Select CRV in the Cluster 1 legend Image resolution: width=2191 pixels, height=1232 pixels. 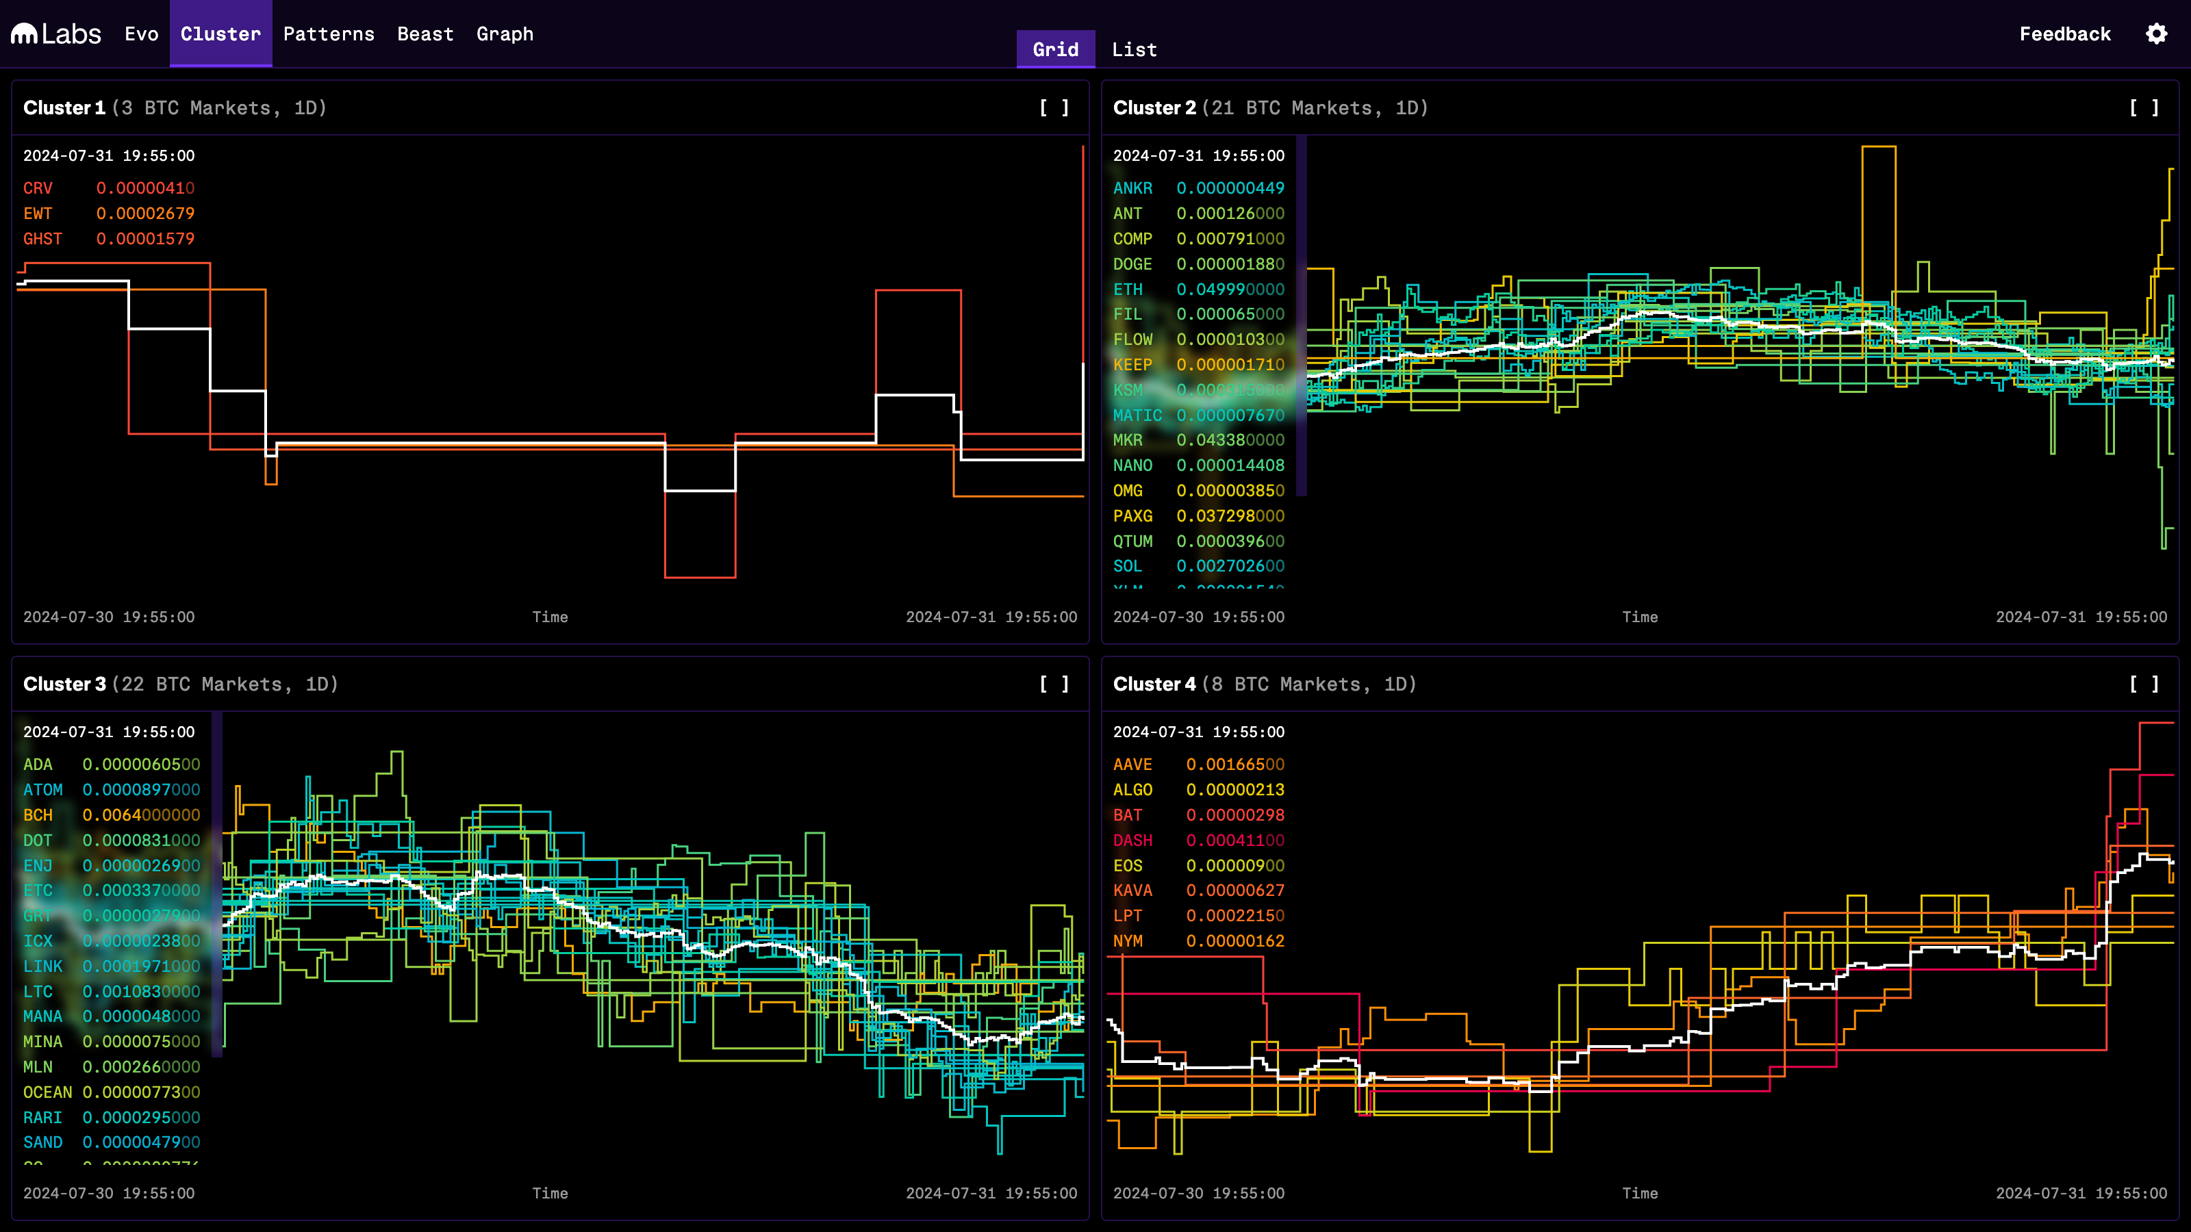pos(38,188)
